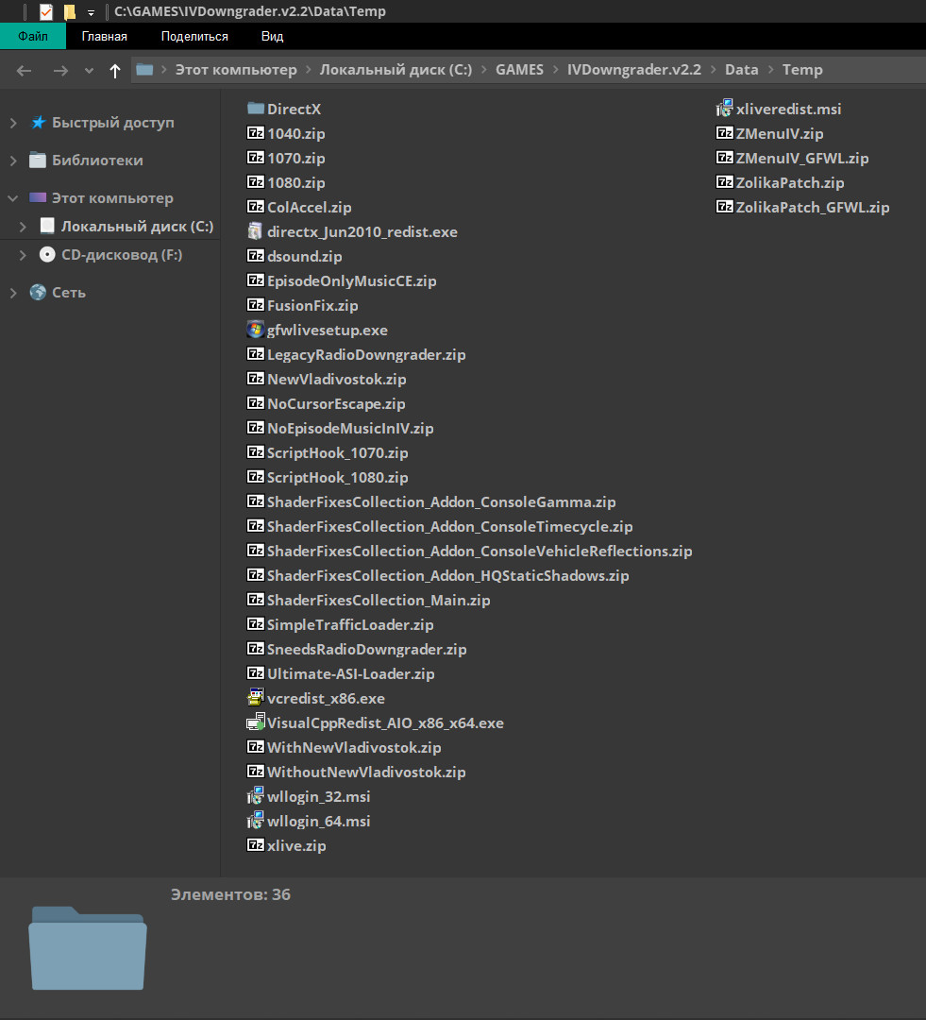This screenshot has width=926, height=1020.
Task: Click the 7z icon of ZolikaPatch.zip
Action: pos(724,181)
